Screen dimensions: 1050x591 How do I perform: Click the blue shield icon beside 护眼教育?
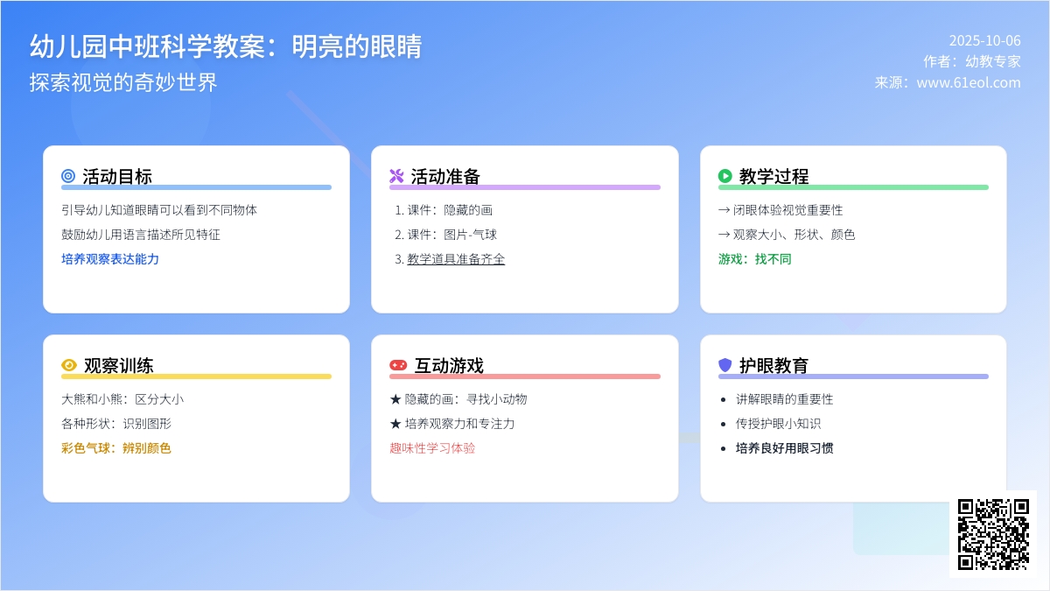tap(724, 365)
